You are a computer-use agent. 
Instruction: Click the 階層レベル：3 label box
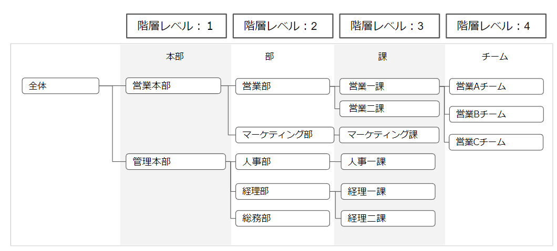[389, 26]
